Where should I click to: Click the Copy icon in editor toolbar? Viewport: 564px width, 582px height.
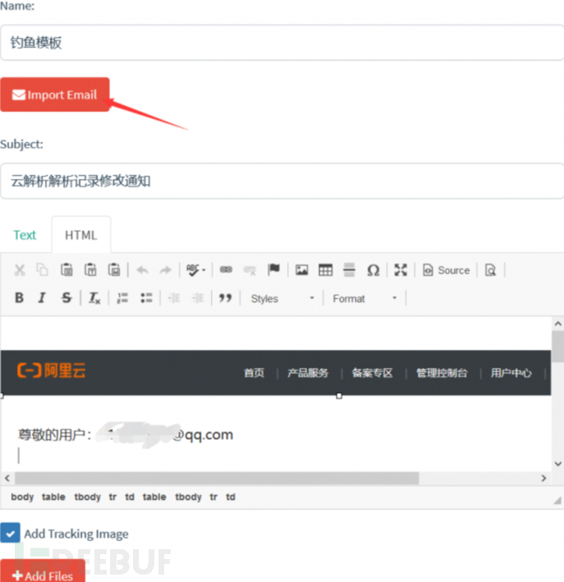point(43,270)
